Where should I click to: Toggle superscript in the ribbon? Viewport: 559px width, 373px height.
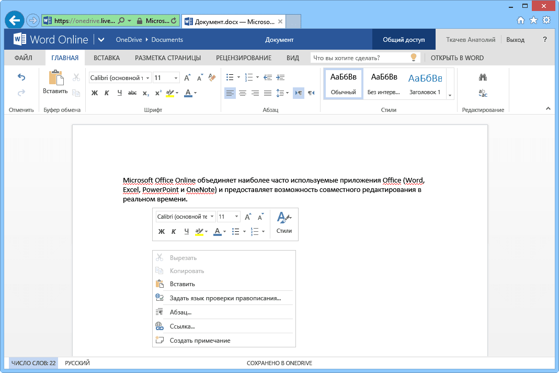158,93
